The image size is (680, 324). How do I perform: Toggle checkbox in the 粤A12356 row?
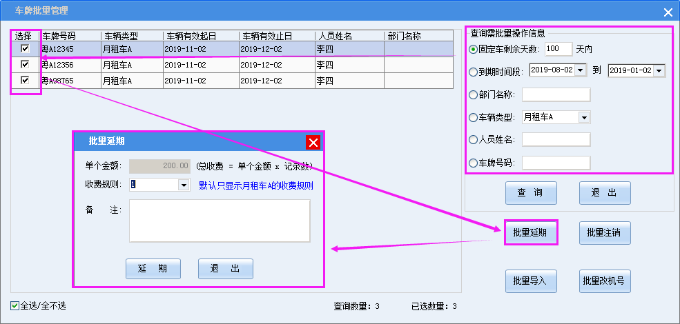pos(25,65)
